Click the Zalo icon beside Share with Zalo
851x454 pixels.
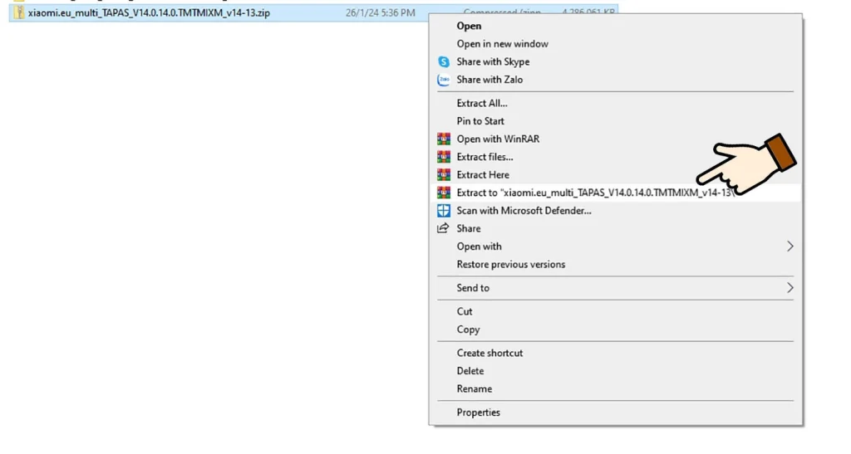tap(444, 81)
